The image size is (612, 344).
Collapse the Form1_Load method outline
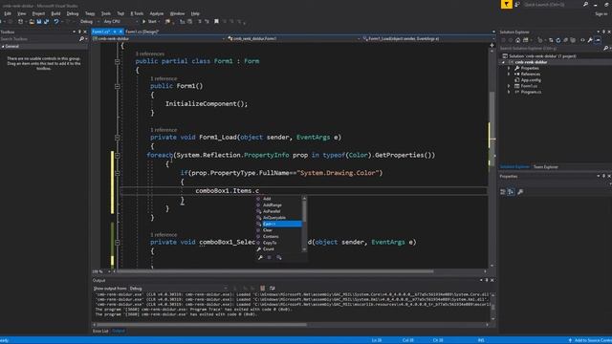point(117,138)
